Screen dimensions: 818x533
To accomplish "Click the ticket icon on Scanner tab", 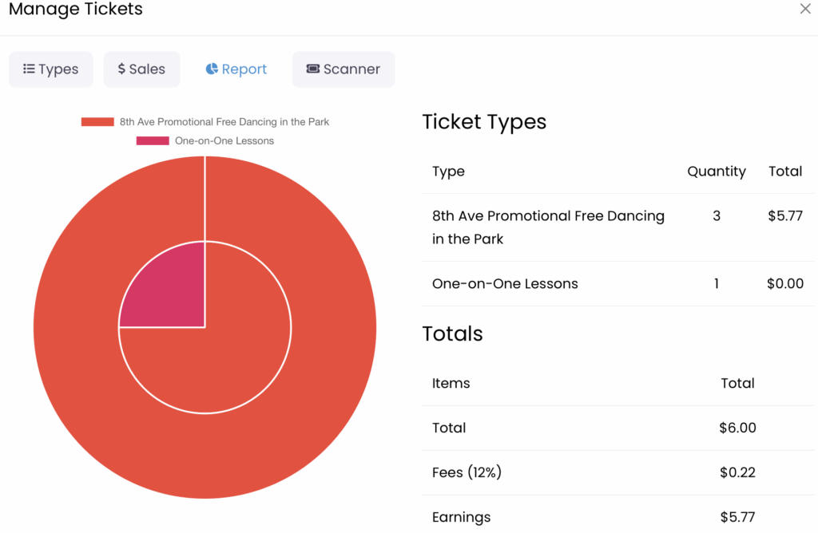I will tap(313, 69).
